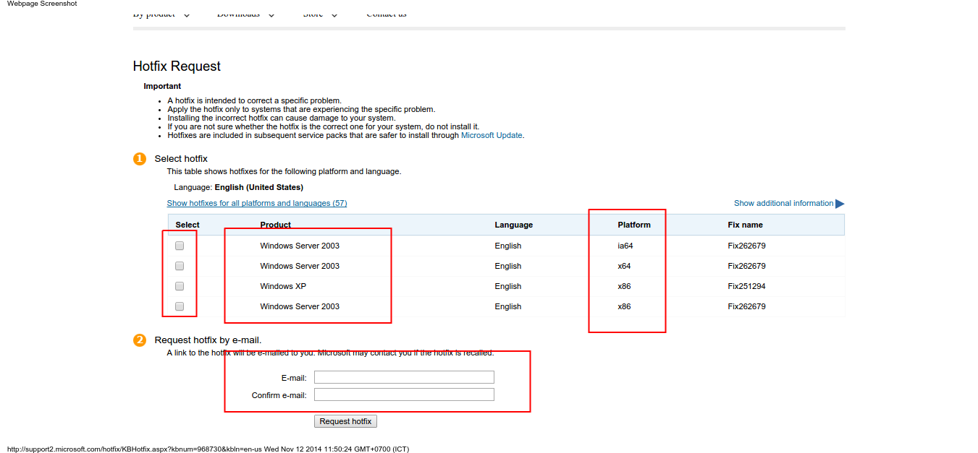Select the Windows Server 2003 x64 hotfix checkbox
The width and height of the screenshot is (978, 453).
(x=180, y=266)
